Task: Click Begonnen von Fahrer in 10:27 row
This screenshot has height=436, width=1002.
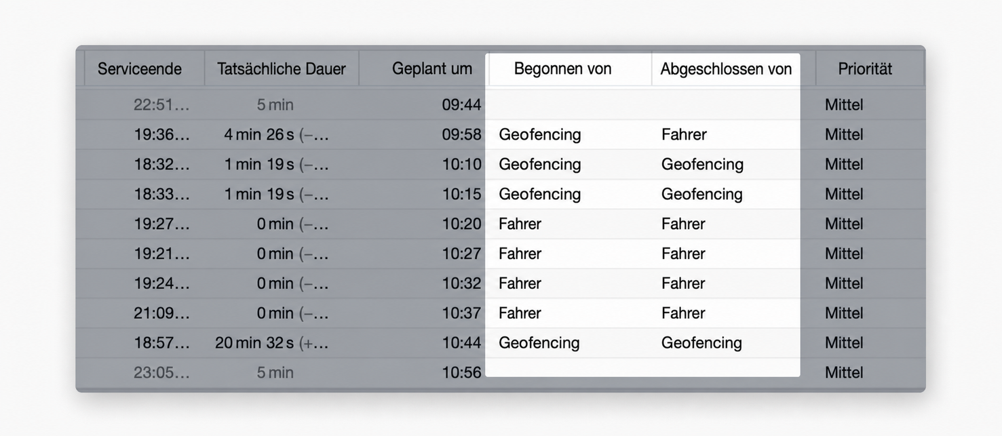Action: tap(520, 254)
